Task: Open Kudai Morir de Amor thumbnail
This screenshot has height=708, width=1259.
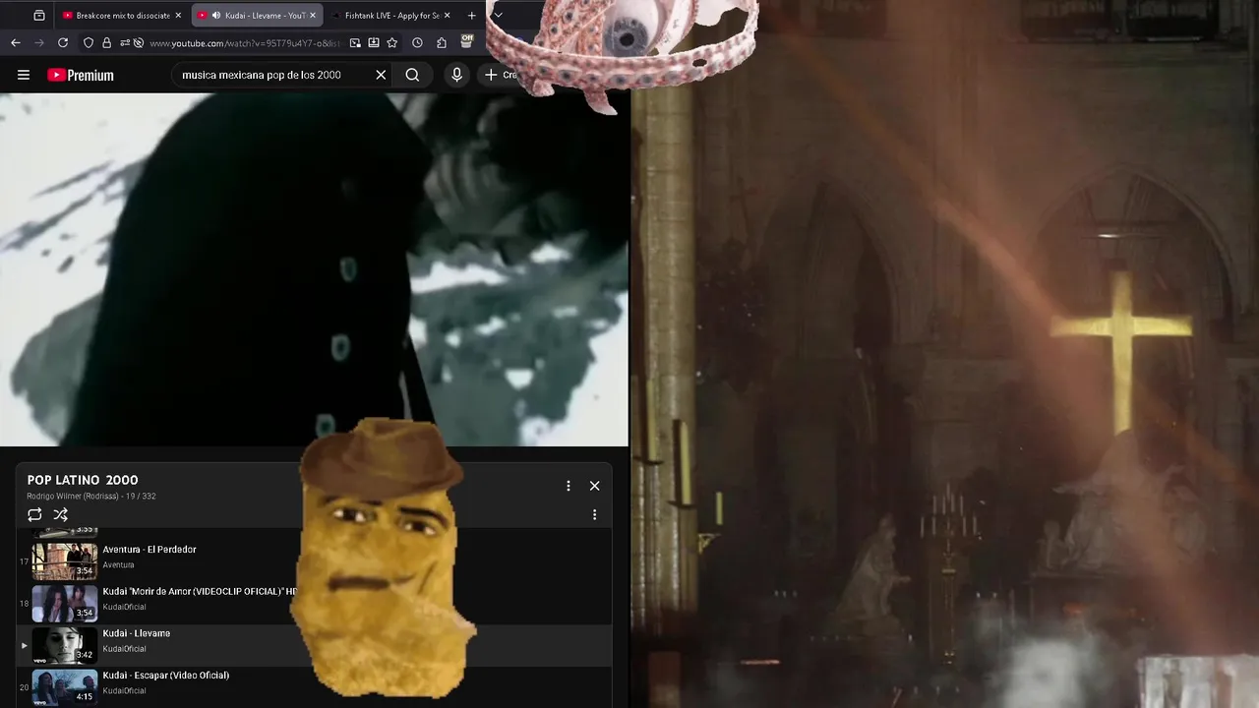Action: pyautogui.click(x=65, y=604)
